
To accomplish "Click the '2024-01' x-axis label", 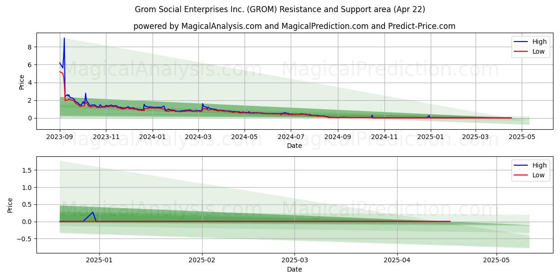I will pos(152,137).
